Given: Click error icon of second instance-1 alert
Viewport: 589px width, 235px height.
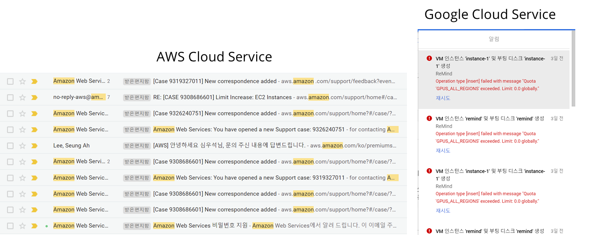Looking at the screenshot, I should pyautogui.click(x=429, y=171).
